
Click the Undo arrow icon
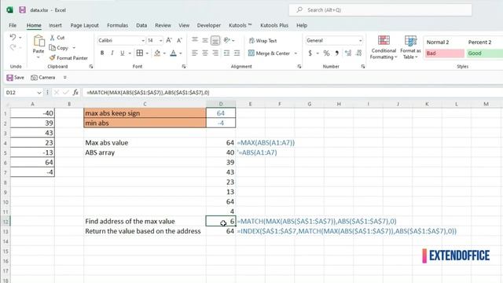(x=13, y=37)
